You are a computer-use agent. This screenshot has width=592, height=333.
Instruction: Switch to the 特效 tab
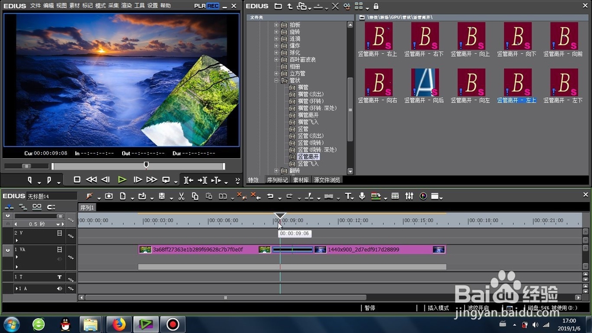(x=253, y=180)
